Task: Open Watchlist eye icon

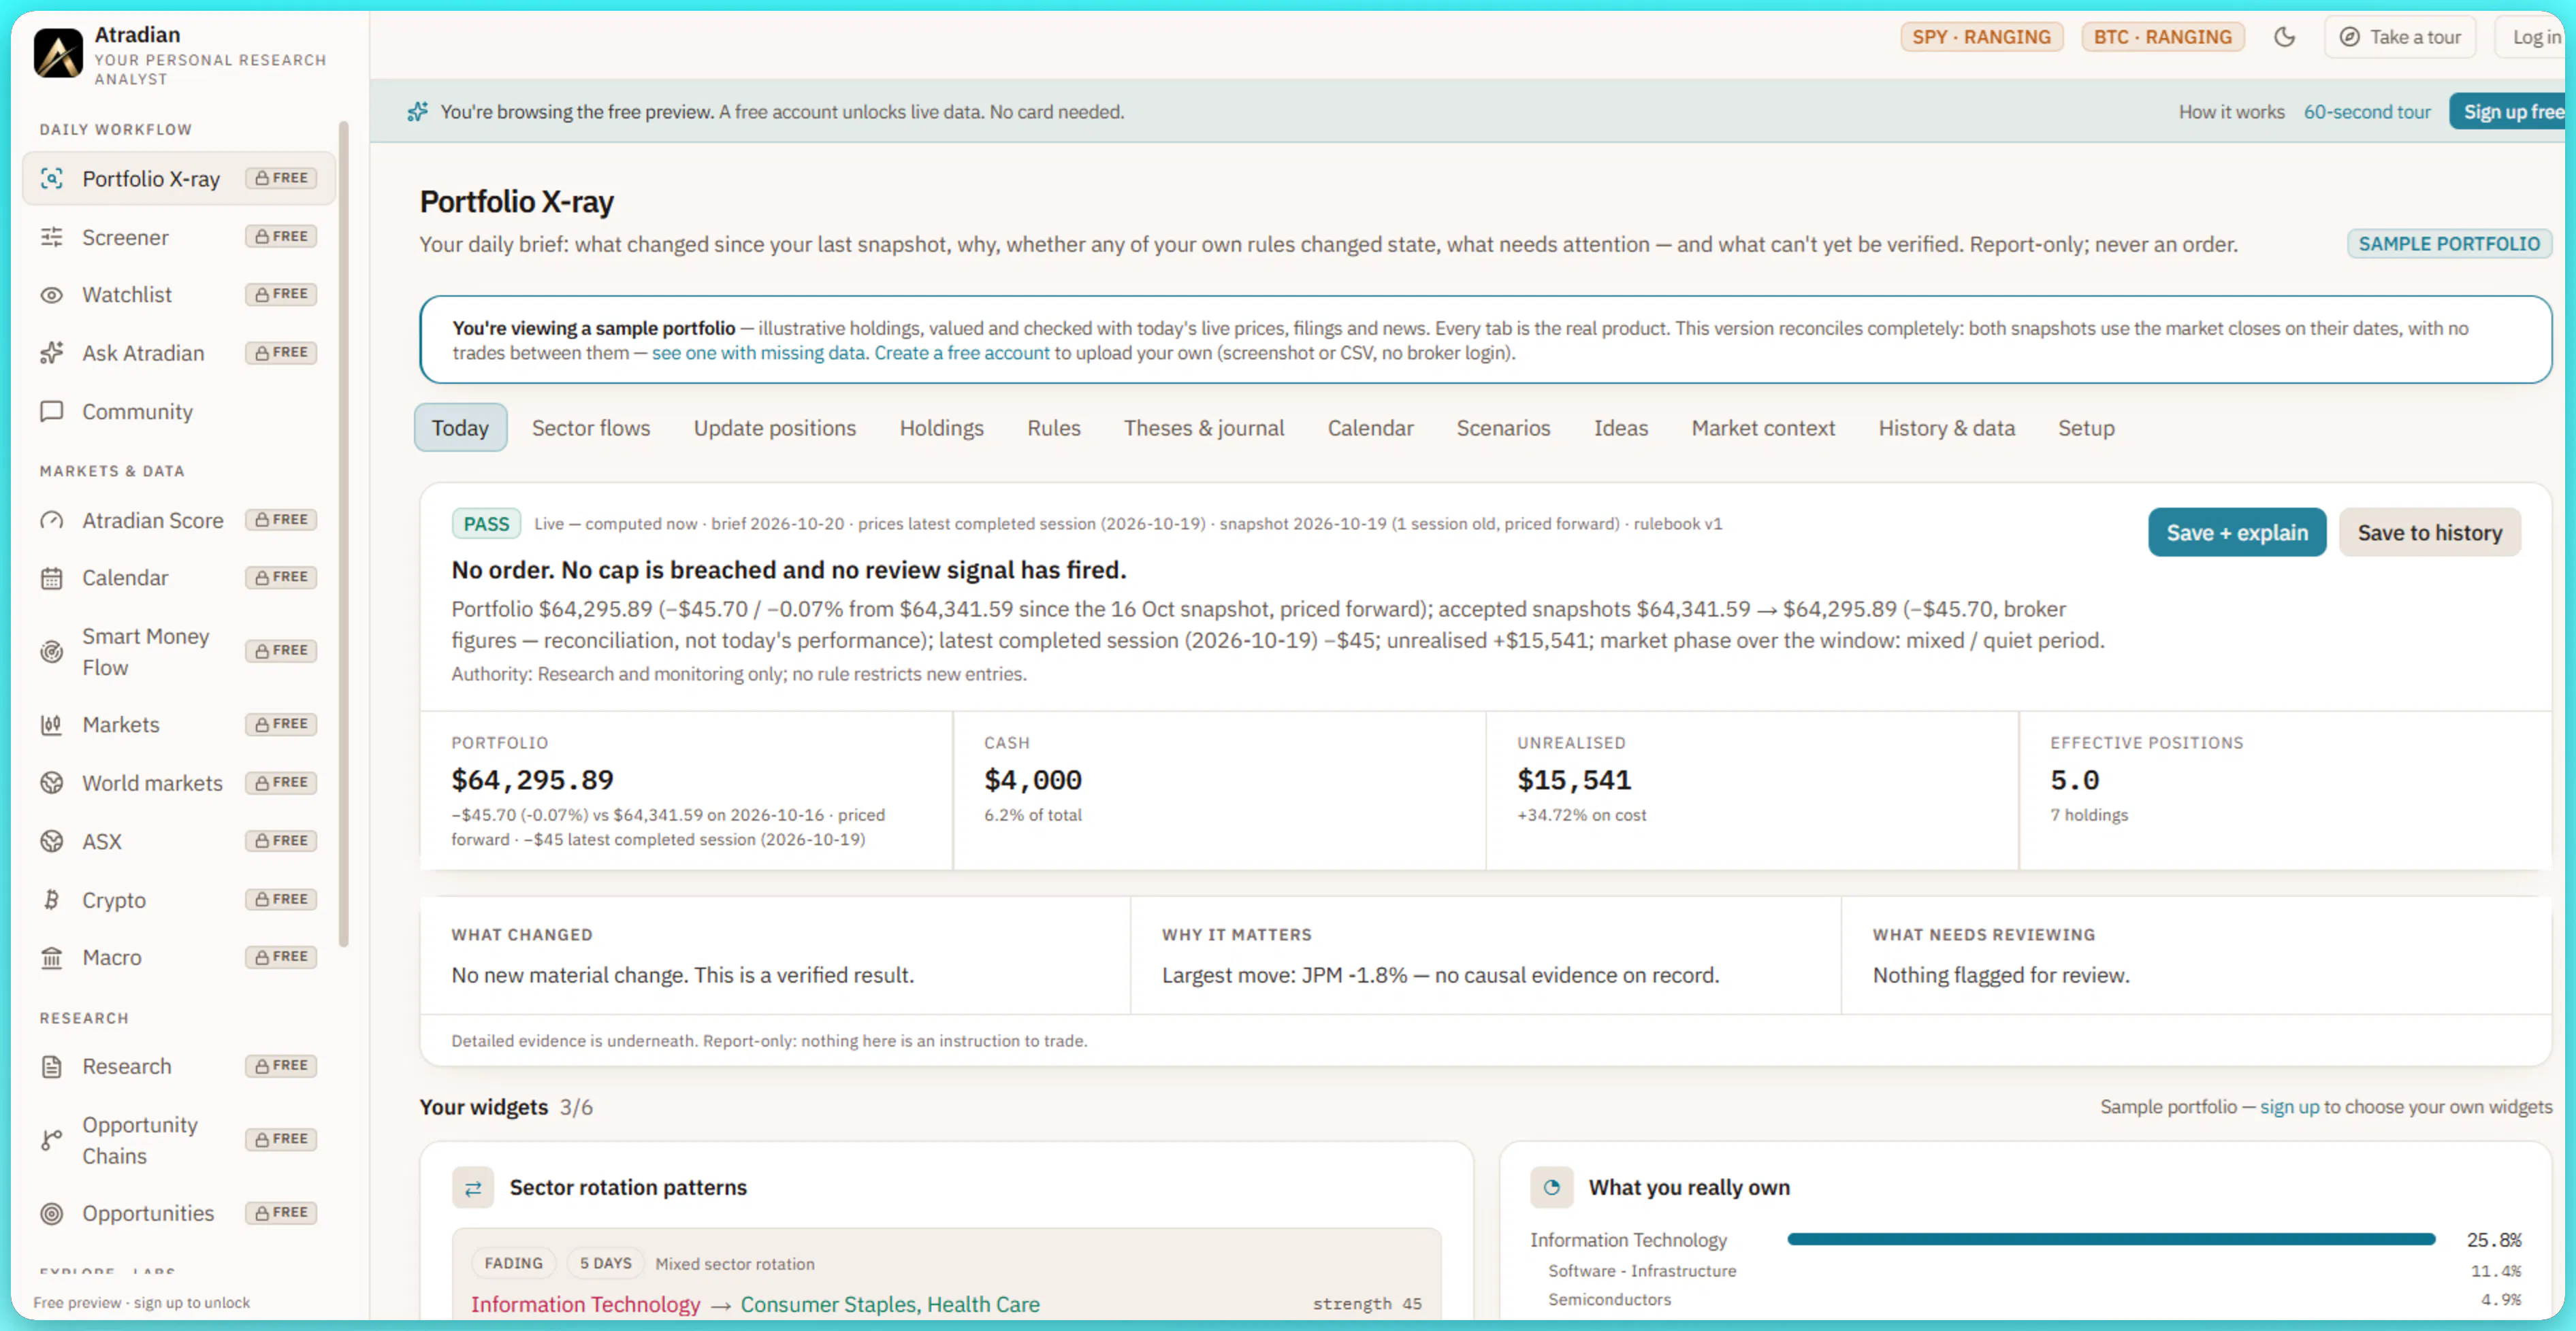Action: click(x=51, y=295)
